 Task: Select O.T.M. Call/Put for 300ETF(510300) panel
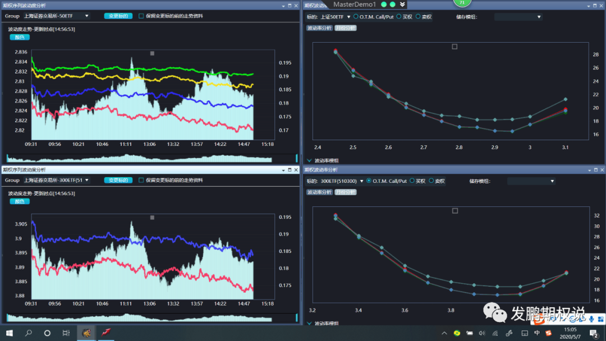(x=369, y=181)
